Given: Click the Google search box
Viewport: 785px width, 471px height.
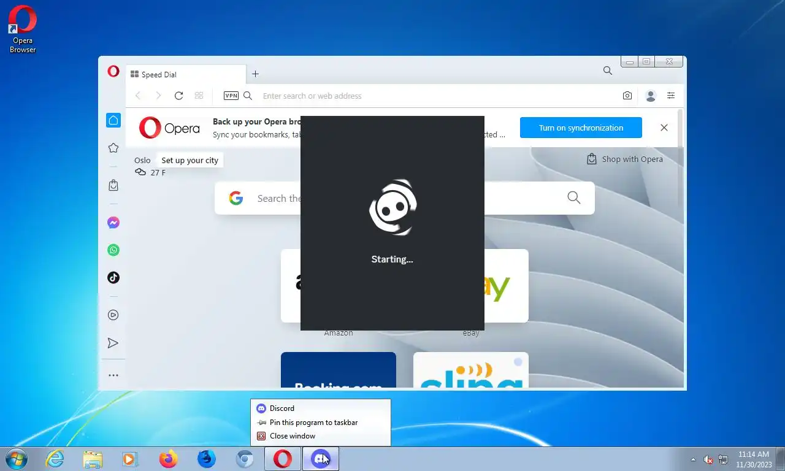Looking at the screenshot, I should click(404, 198).
